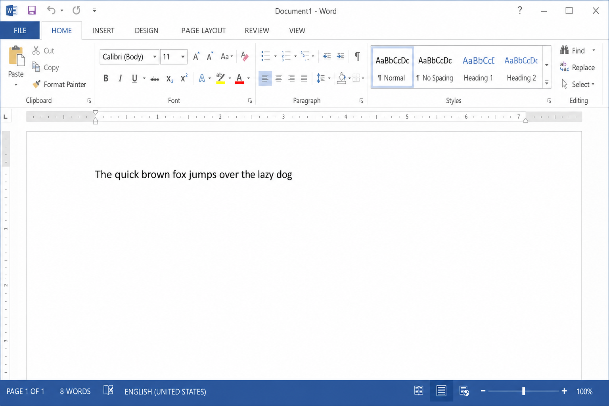This screenshot has height=406, width=609.
Task: Open the underline style dropdown arrow
Action: (x=144, y=79)
